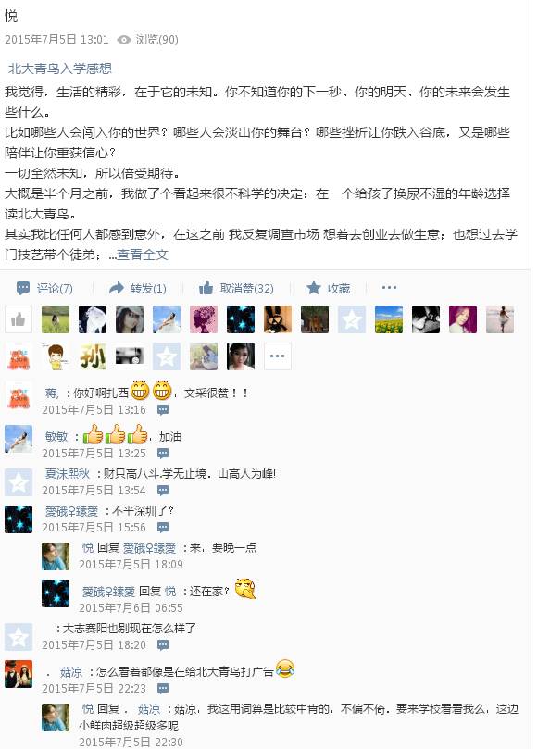Add the post to 收藏 favorites
Screen dimensions: 550x749
click(329, 288)
